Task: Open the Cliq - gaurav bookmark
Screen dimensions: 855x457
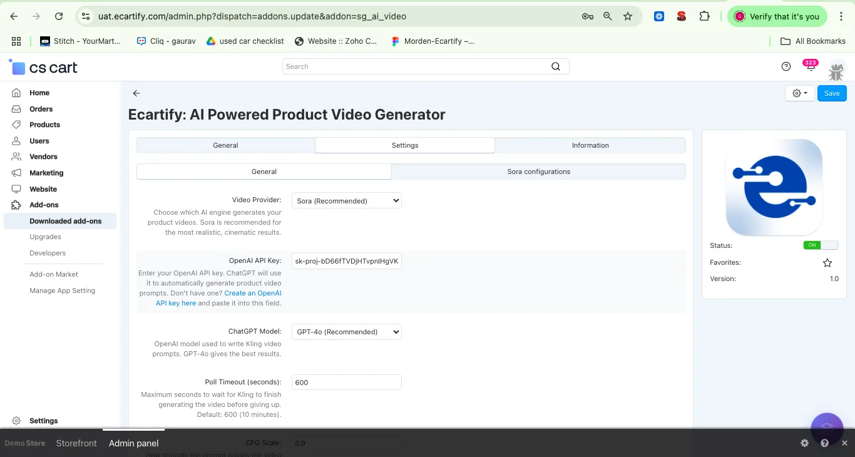Action: pyautogui.click(x=166, y=41)
